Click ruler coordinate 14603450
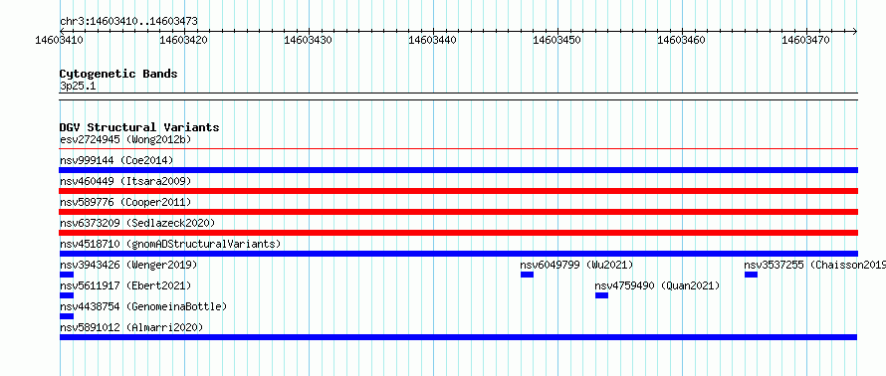 (556, 40)
